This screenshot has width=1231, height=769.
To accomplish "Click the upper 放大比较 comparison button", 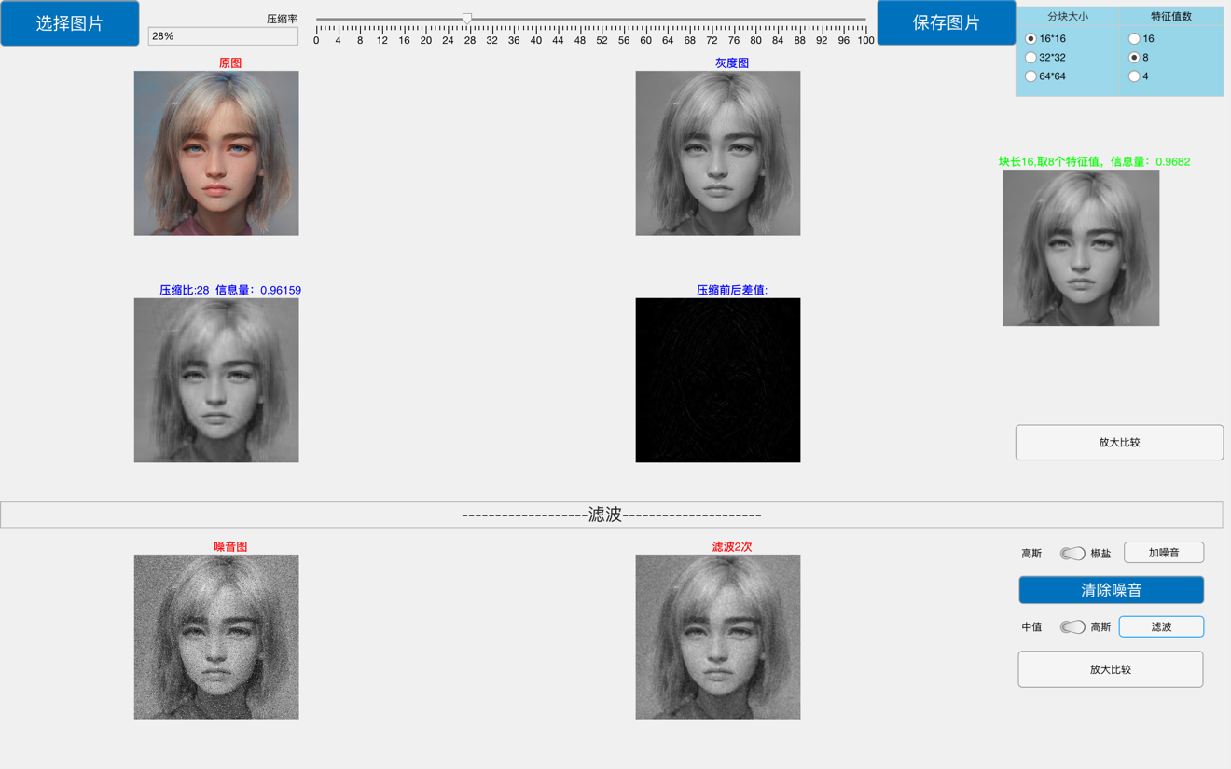I will point(1118,442).
